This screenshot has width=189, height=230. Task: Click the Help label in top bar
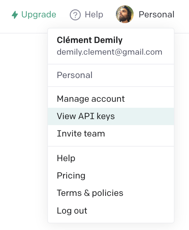[94, 15]
